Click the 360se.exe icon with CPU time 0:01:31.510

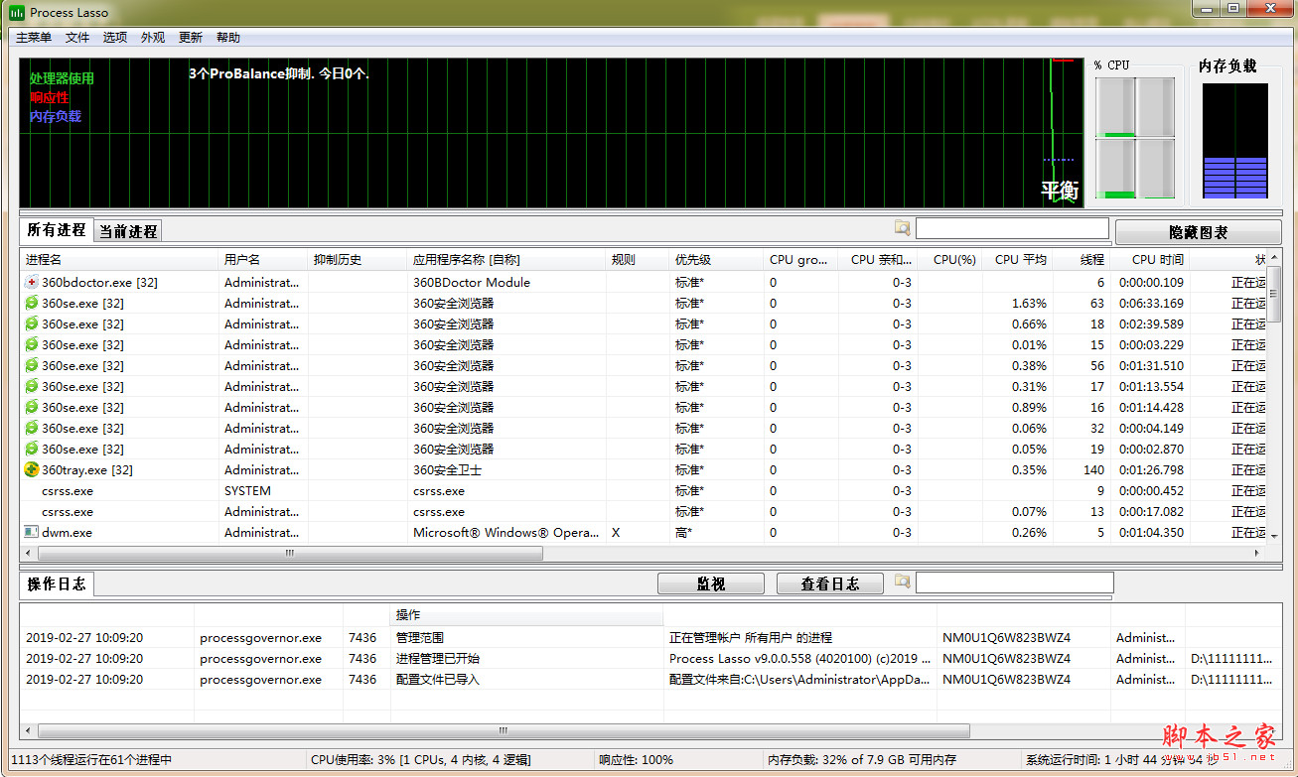pyautogui.click(x=32, y=365)
